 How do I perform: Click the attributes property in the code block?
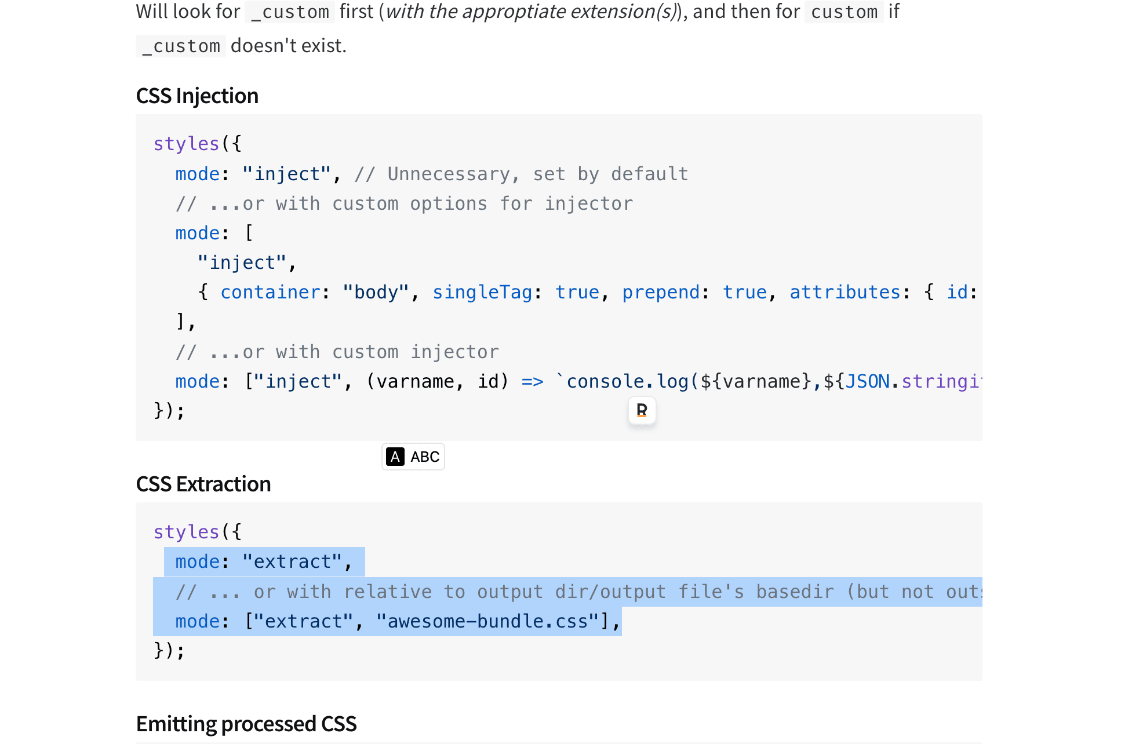coord(845,293)
